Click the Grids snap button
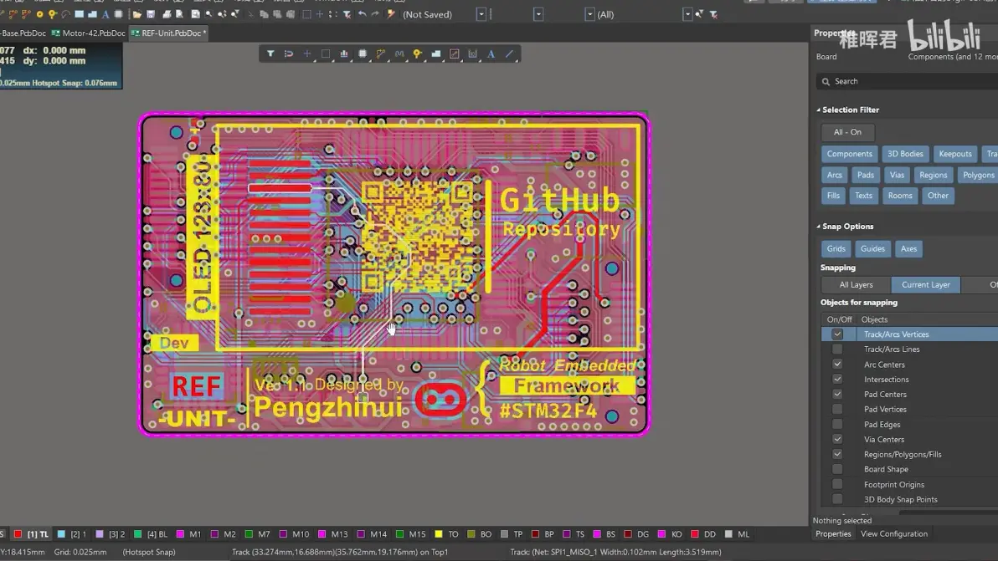 (836, 248)
